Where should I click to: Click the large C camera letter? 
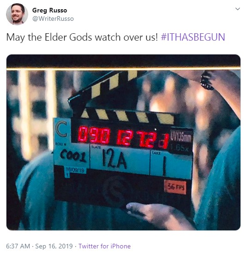(61, 129)
